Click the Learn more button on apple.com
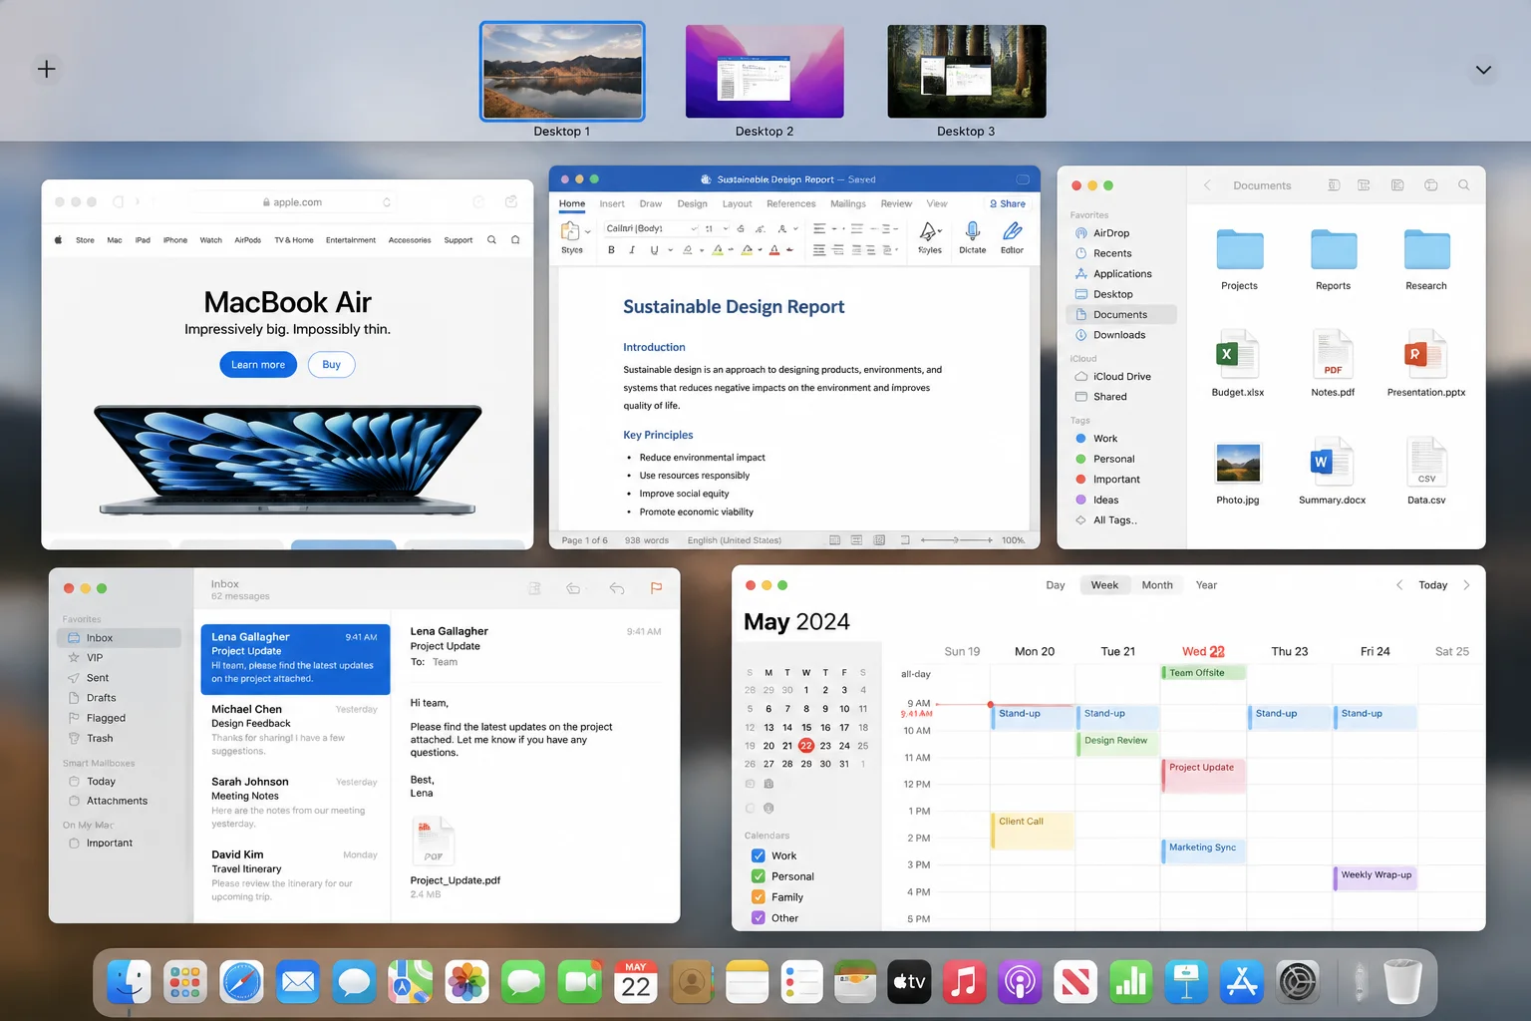The width and height of the screenshot is (1531, 1021). (258, 365)
